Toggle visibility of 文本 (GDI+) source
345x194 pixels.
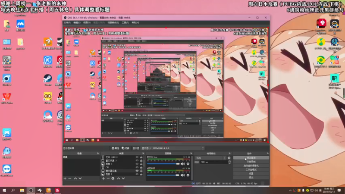pyautogui.click(x=137, y=157)
